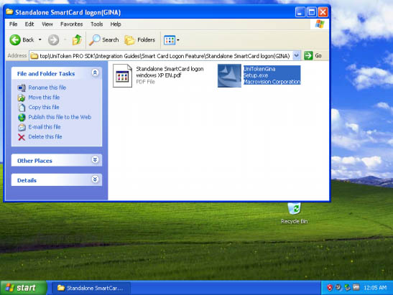Select the UniTokenGina Setup.exe installer icon
This screenshot has width=393, height=295.
point(229,75)
